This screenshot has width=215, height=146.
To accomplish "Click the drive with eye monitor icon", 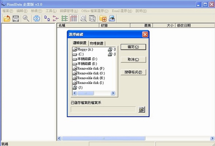I will [112, 19].
